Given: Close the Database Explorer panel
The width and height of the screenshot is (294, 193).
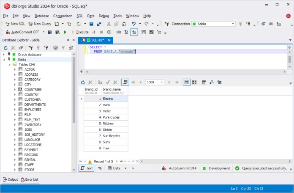Looking at the screenshot, I should [x=73, y=40].
